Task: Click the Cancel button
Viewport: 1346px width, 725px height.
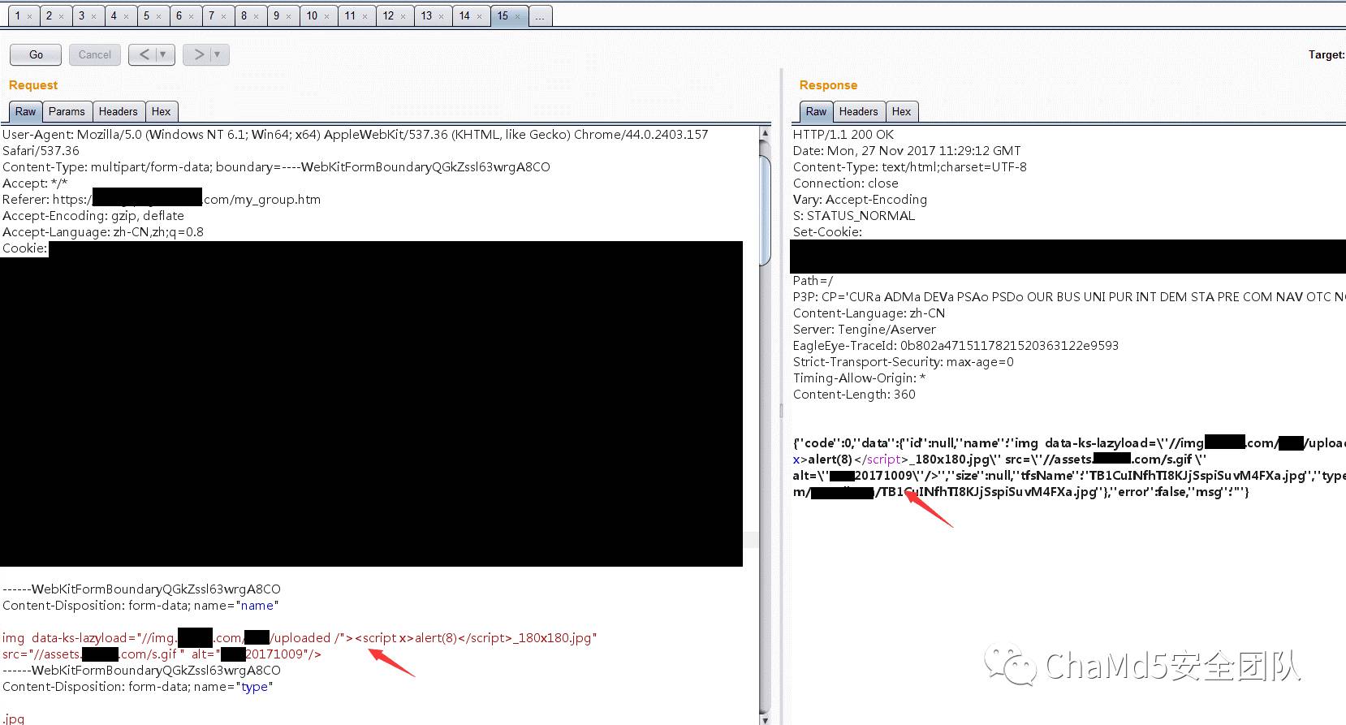Action: coord(95,54)
